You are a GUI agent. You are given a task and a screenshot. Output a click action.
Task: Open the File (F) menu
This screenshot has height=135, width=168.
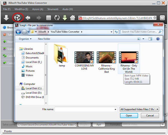[x=7, y=9]
